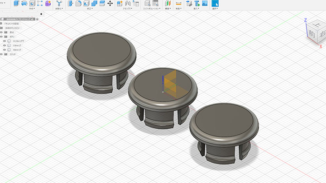Image resolution: width=326 pixels, height=183 pixels.
Task: Select the 原点 folder in browser
Action: tap(12, 32)
